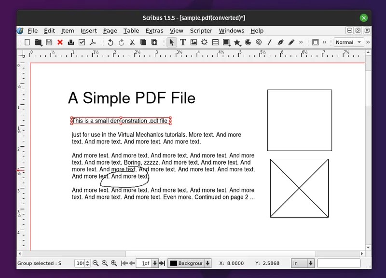The height and width of the screenshot is (278, 386).
Task: Undo the last action
Action: (110, 42)
